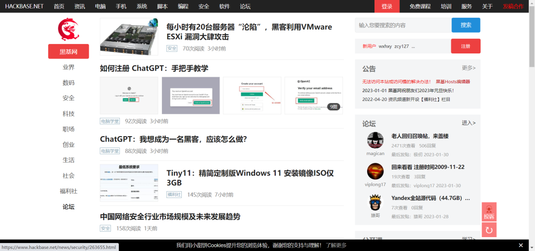Click Tiny11 最低系统要求 thumbnail
Screen dimensions: 535x251
point(129,183)
